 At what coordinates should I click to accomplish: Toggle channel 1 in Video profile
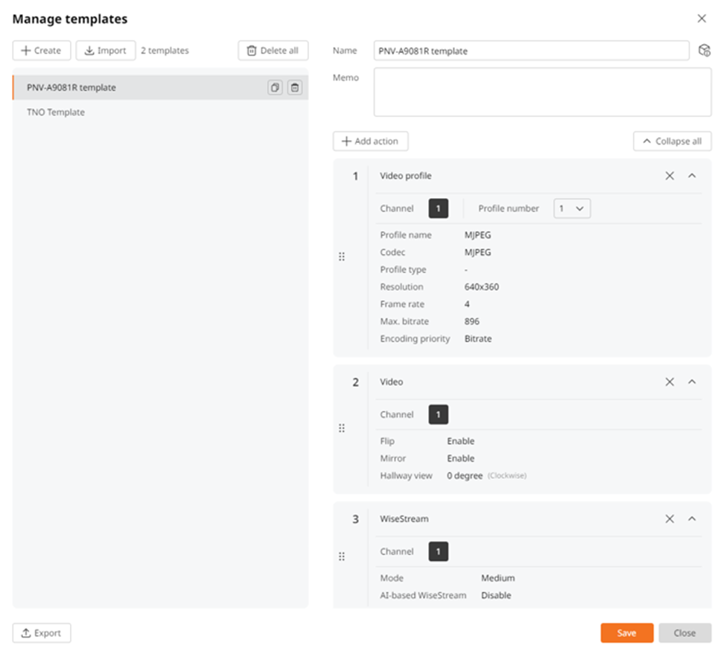tap(438, 209)
